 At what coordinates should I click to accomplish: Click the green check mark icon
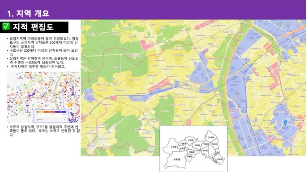click(6, 26)
